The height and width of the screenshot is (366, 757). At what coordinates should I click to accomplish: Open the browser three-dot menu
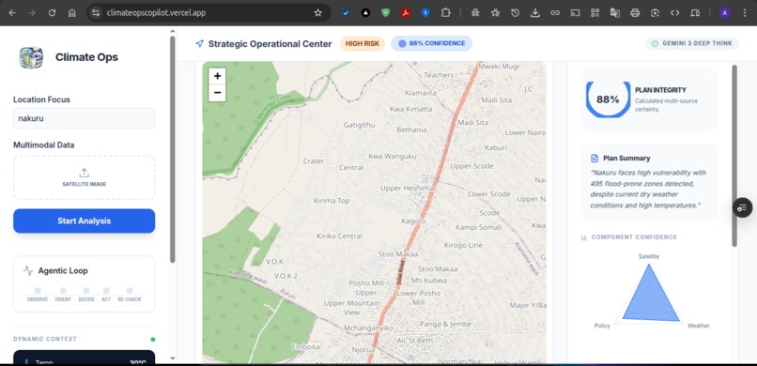pos(744,13)
